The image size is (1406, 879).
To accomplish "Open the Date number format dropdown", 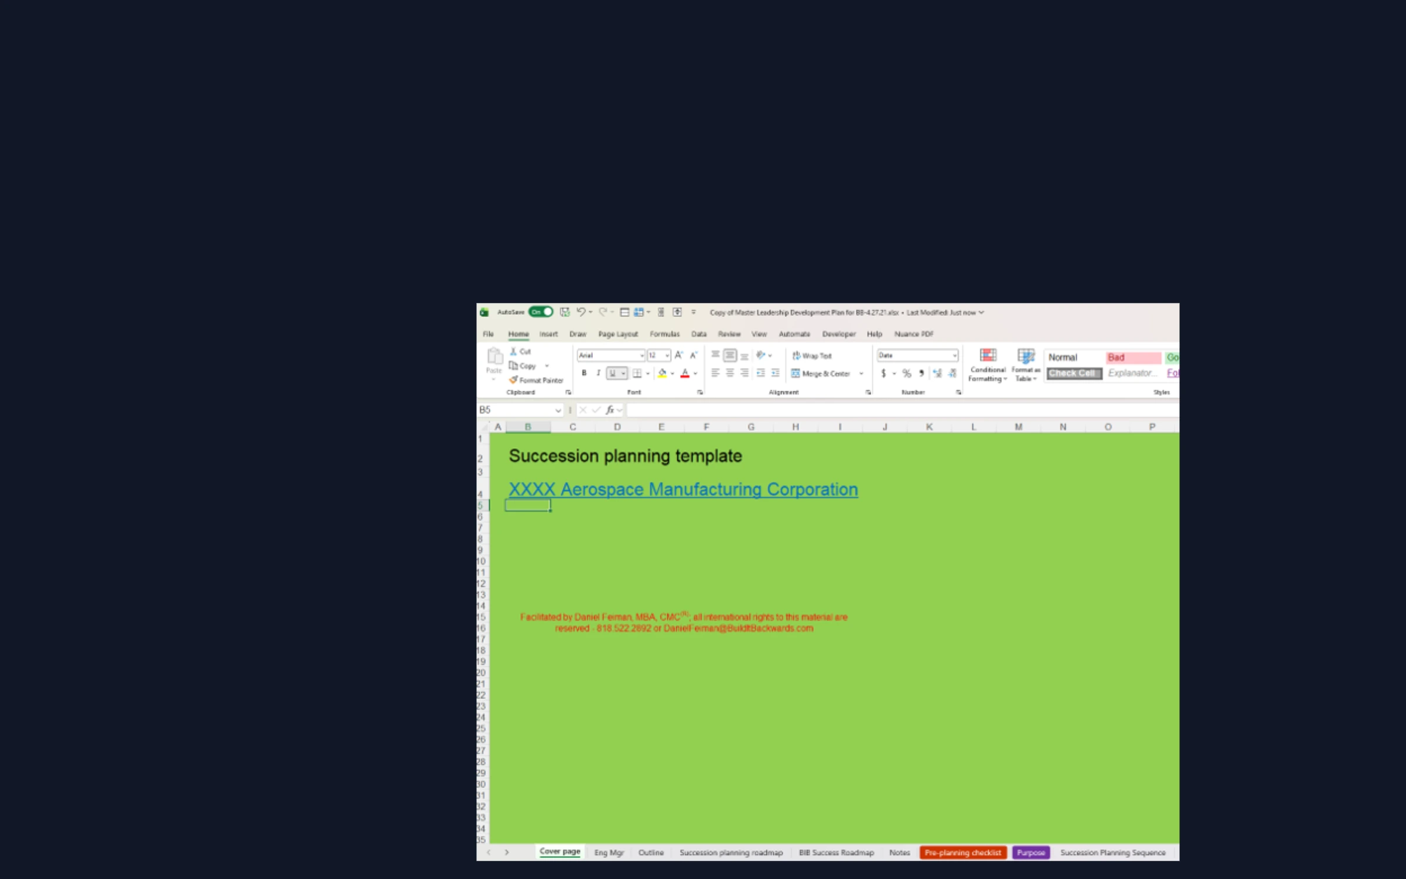I will (x=954, y=355).
